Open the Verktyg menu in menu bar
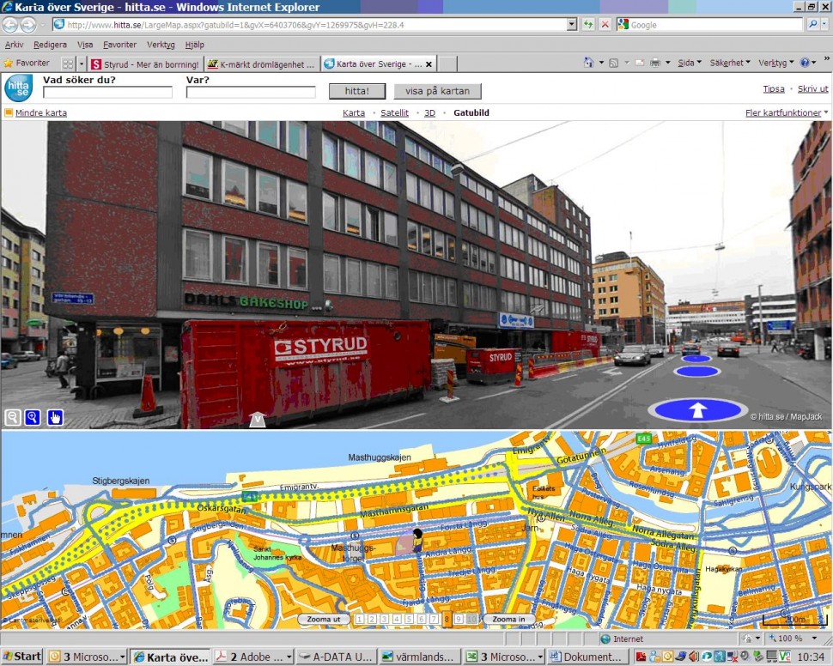This screenshot has width=833, height=666. coord(161,45)
